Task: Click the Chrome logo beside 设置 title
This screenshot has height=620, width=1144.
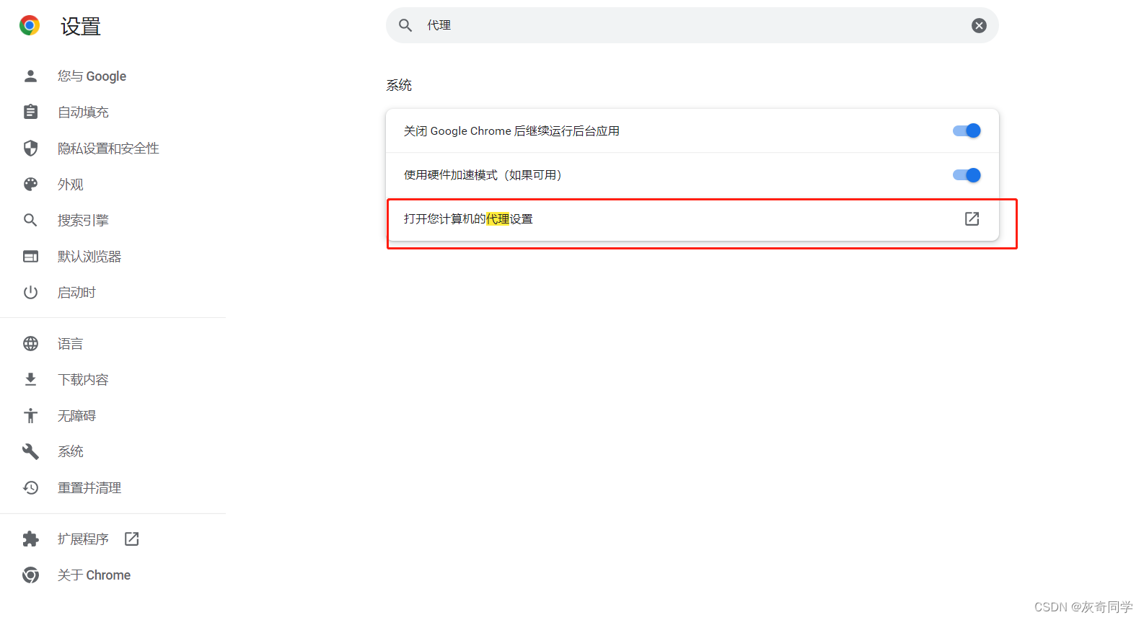Action: point(30,26)
